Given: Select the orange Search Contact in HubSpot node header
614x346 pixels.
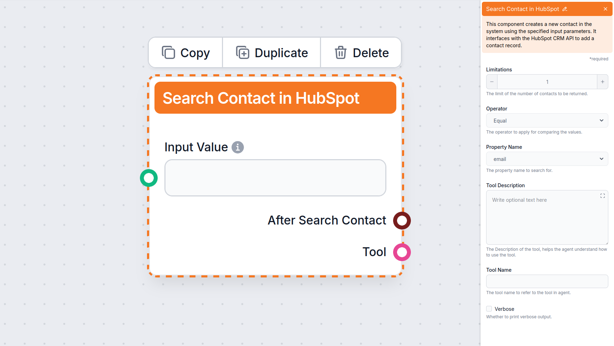Looking at the screenshot, I should [275, 98].
